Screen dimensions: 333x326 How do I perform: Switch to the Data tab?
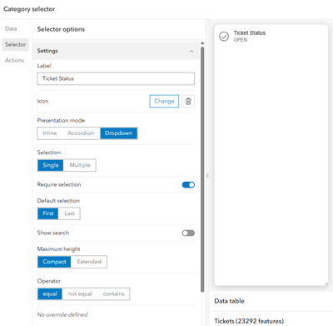11,28
